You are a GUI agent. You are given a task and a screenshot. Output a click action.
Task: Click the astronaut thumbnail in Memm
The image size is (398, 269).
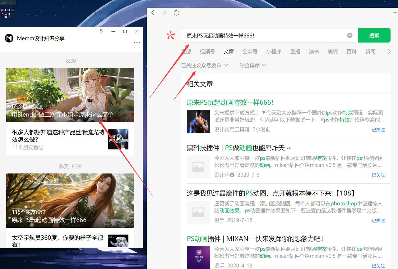(x=118, y=241)
